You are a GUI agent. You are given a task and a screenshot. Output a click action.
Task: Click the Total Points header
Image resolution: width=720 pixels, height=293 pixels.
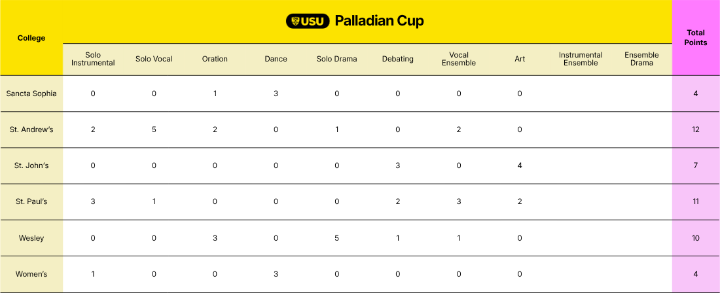point(696,37)
